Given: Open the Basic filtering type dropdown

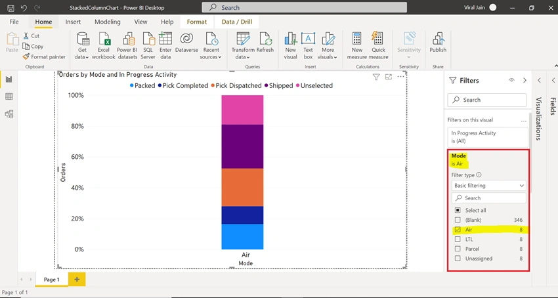Looking at the screenshot, I should coord(488,186).
